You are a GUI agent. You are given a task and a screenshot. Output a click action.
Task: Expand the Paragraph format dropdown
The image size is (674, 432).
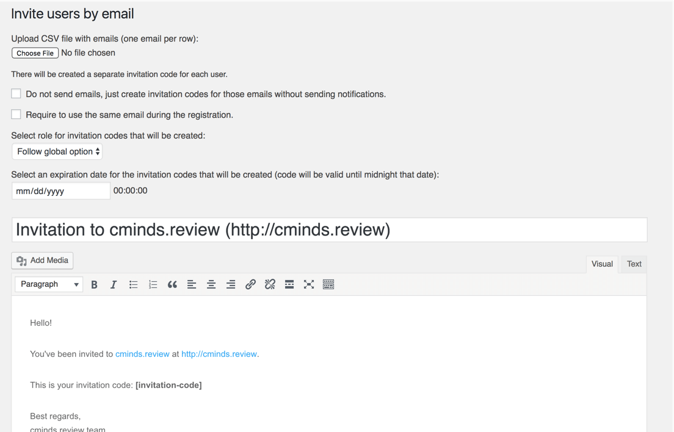[x=49, y=284]
